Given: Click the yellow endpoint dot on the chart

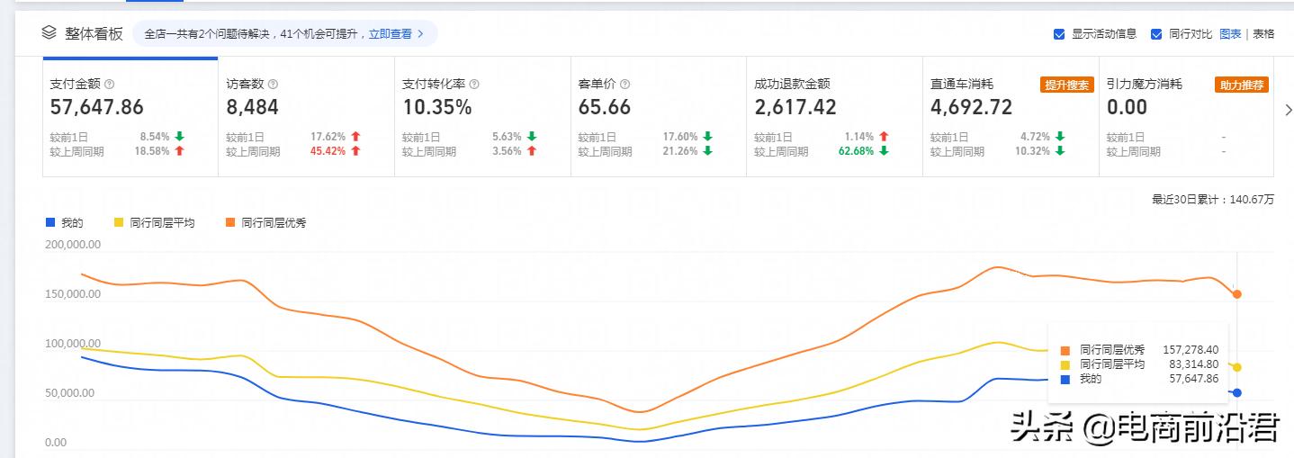Looking at the screenshot, I should click(x=1237, y=367).
